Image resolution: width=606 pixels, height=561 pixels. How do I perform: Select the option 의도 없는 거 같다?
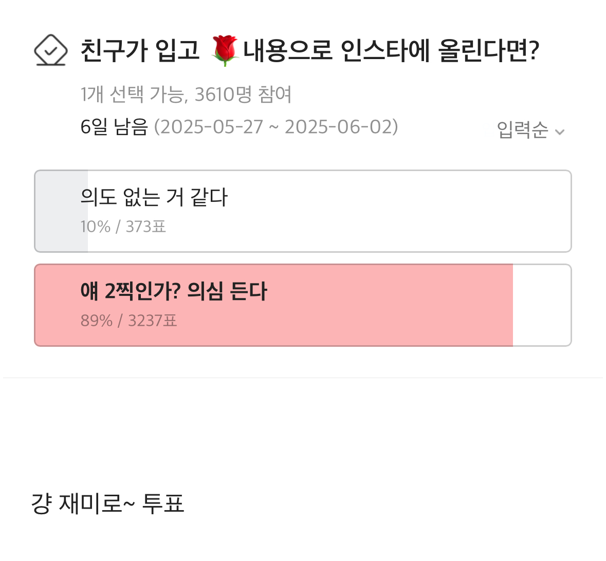303,211
